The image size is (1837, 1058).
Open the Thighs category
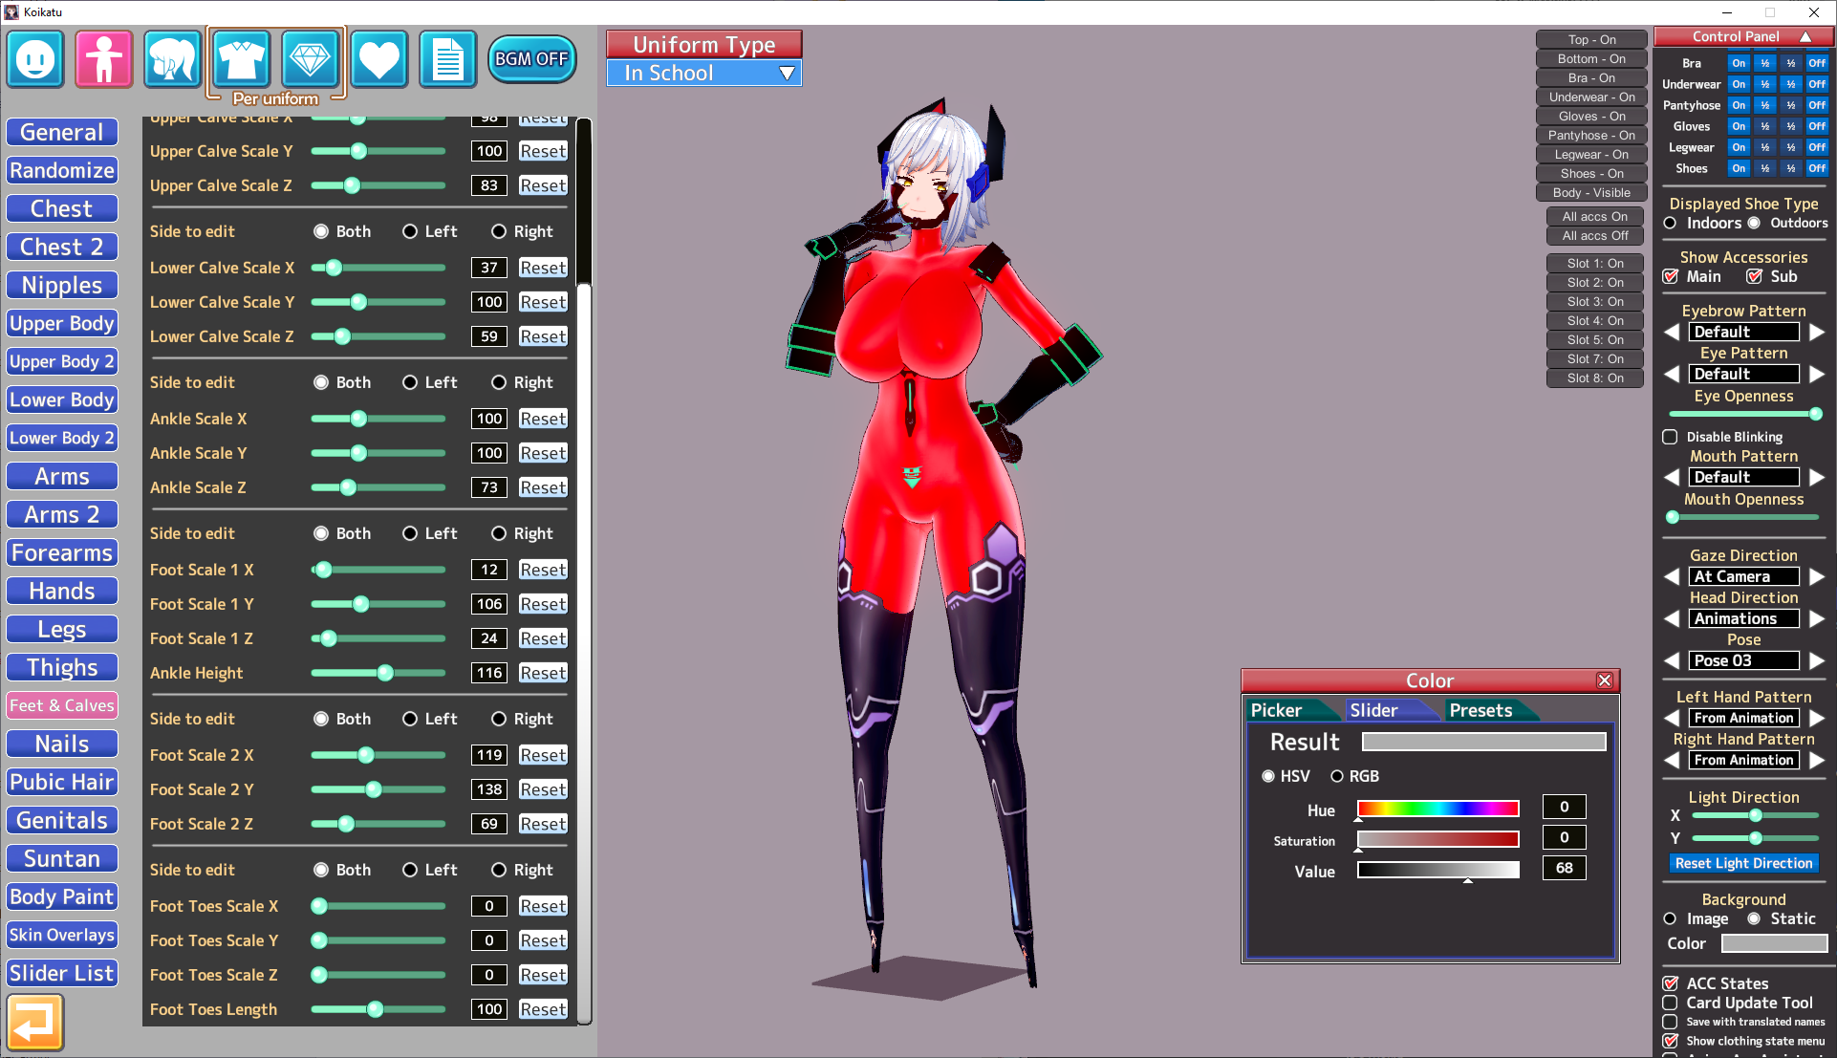pos(62,667)
